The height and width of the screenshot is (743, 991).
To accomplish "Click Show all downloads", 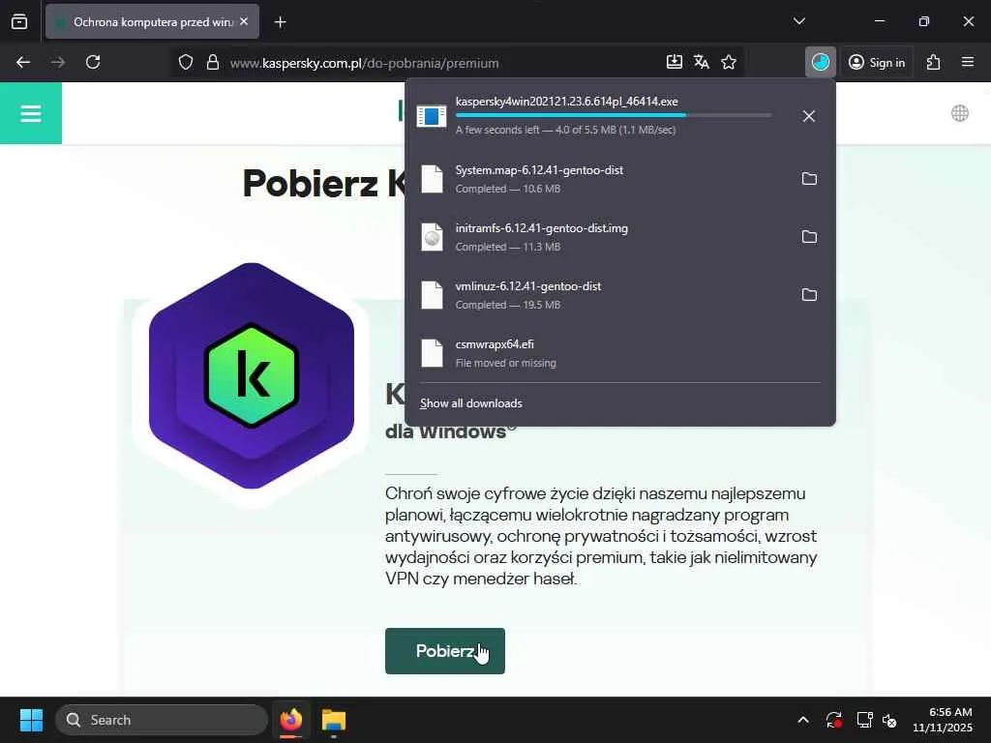I will 471,403.
